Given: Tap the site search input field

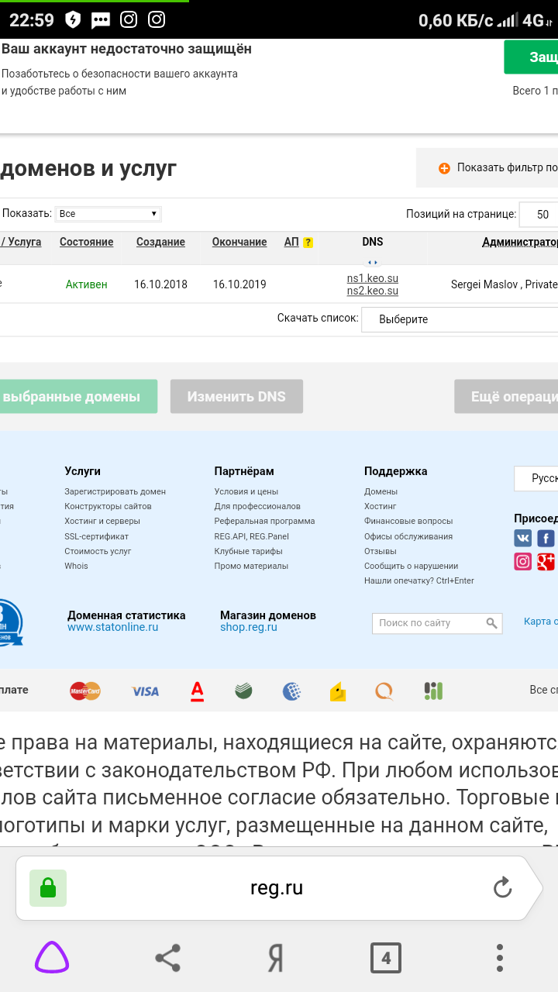Looking at the screenshot, I should (x=429, y=623).
